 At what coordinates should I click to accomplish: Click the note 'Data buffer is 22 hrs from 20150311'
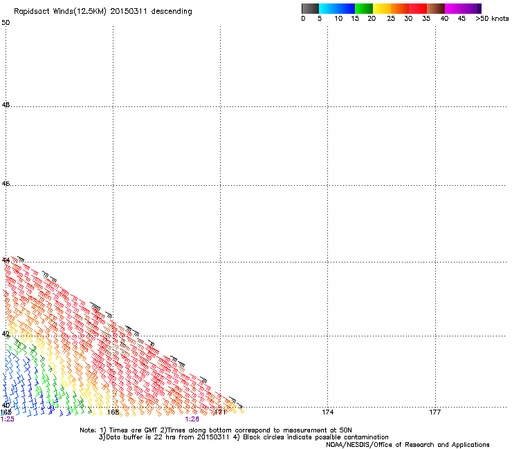point(168,437)
